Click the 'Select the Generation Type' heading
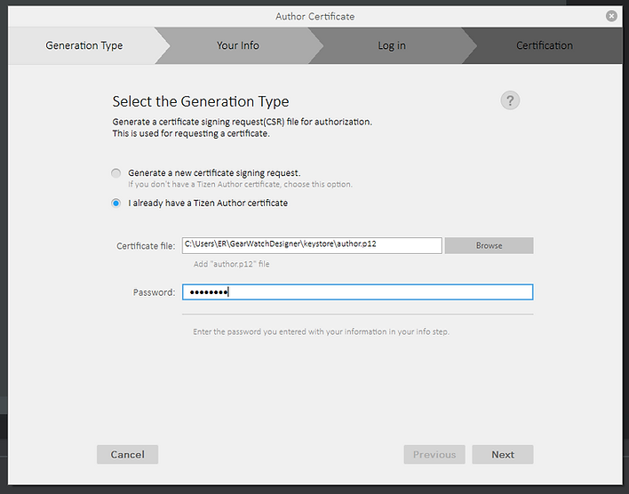The image size is (629, 494). click(201, 101)
